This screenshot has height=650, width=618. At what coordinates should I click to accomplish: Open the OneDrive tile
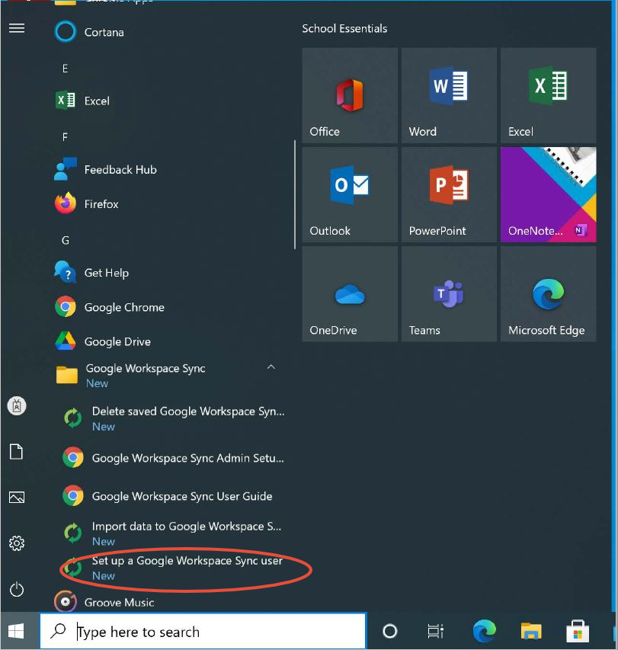tap(350, 294)
